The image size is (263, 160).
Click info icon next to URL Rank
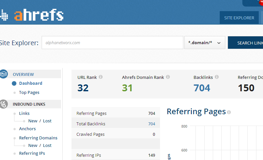(101, 77)
